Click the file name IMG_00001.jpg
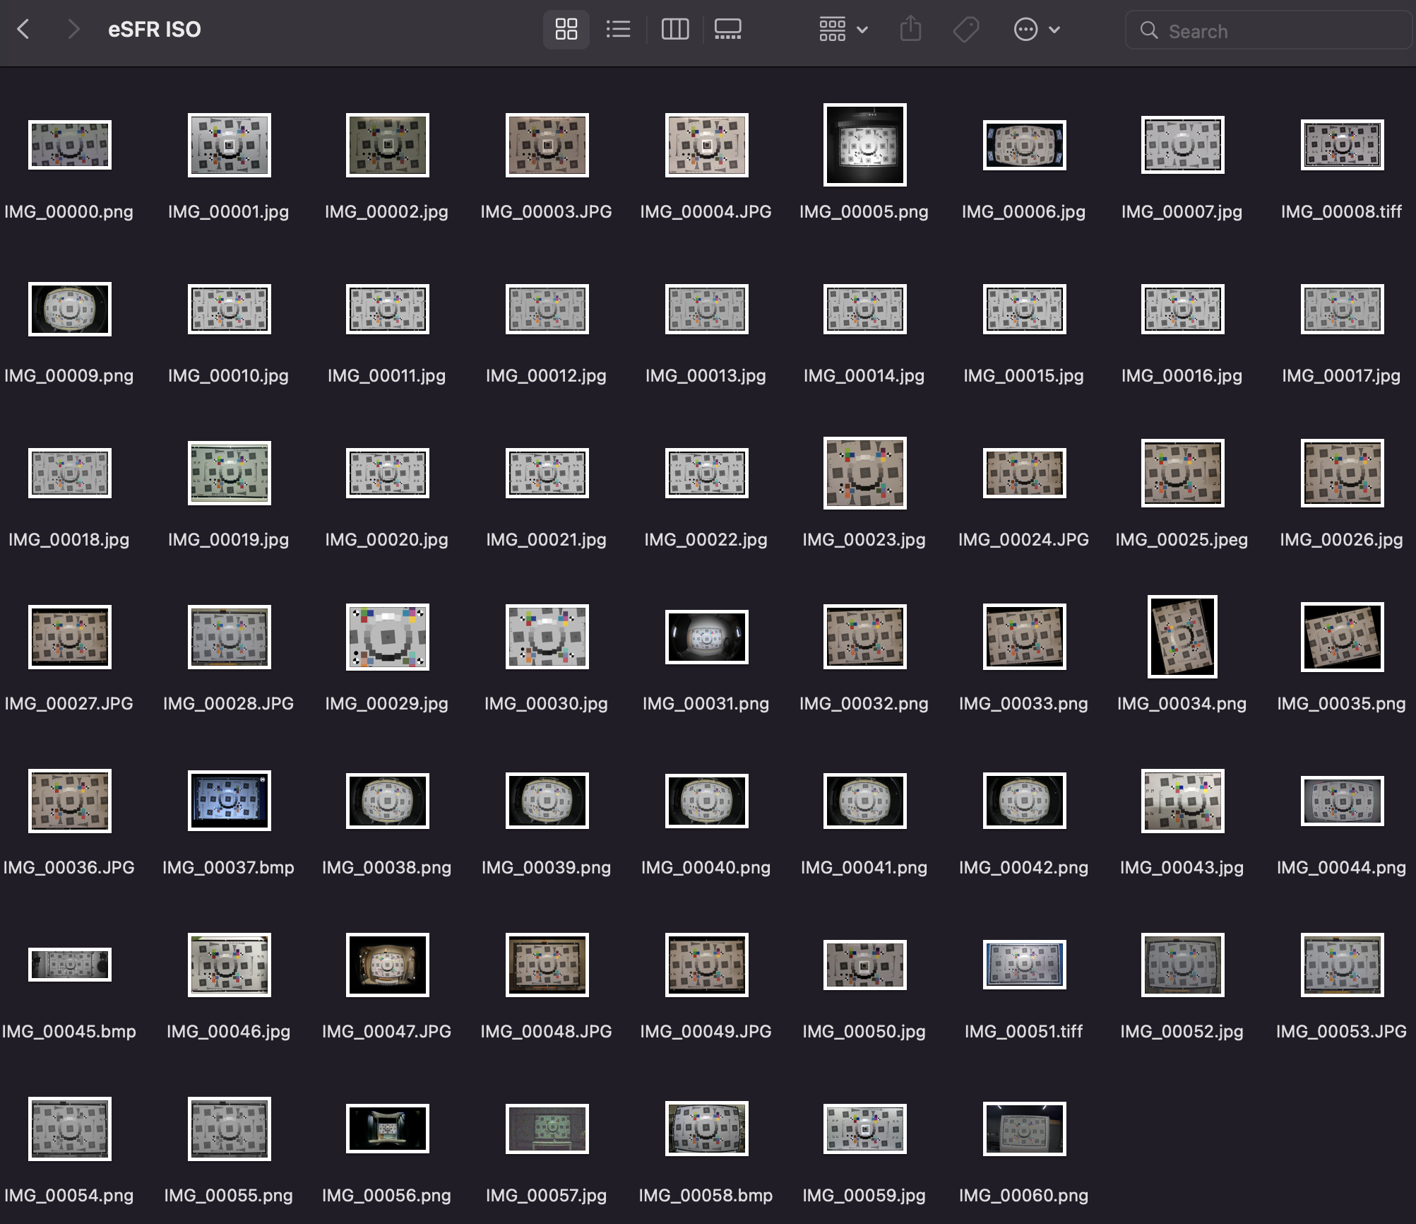Screen dimensions: 1416x1224 click(229, 212)
